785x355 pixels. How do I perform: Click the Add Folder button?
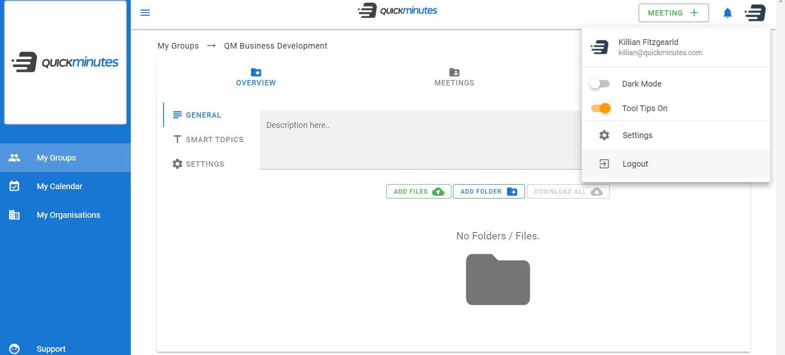click(489, 192)
